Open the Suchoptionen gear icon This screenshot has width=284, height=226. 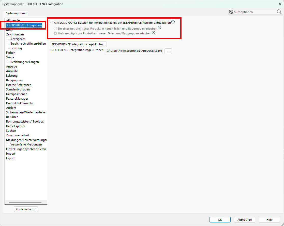point(231,12)
